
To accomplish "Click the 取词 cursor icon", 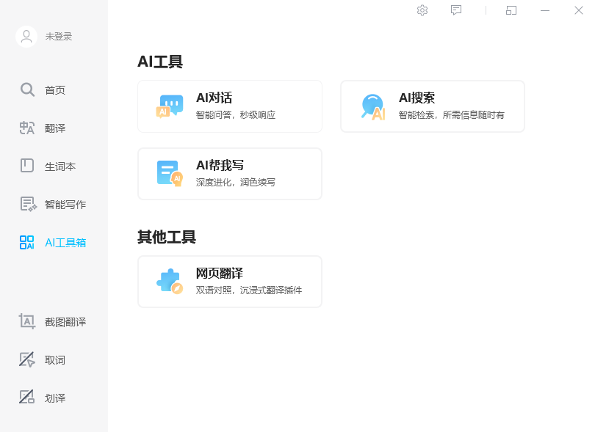I will (x=27, y=359).
